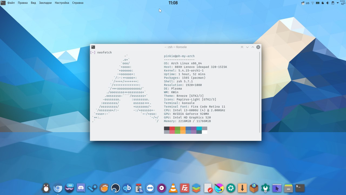Click the 'Icons: Papirus-Light' line
The width and height of the screenshot is (346, 195).
190,99
